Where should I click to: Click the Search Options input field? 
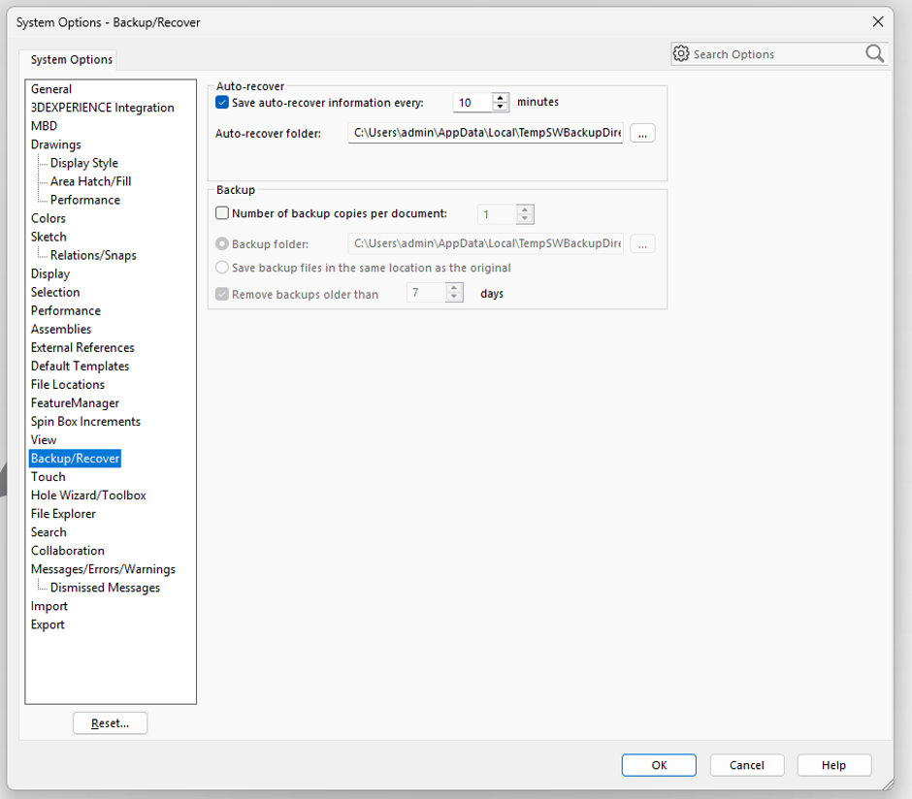[776, 54]
